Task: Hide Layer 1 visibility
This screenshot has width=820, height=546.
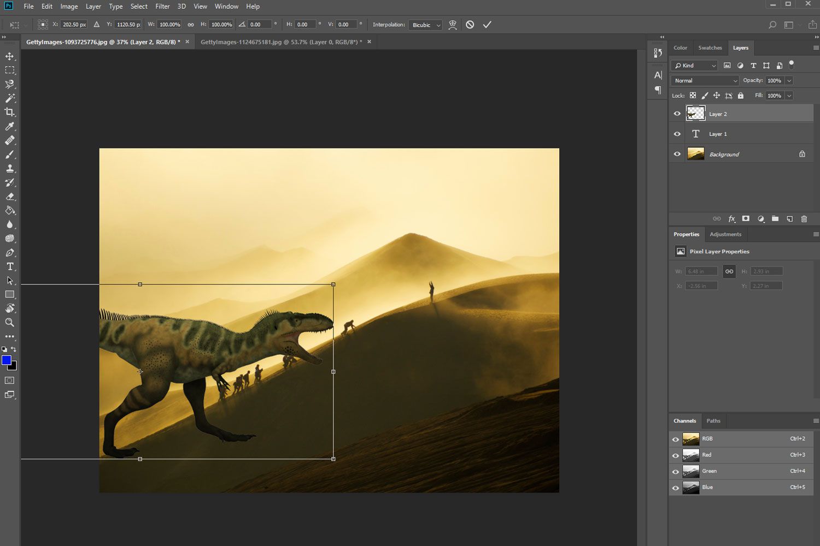Action: click(x=677, y=134)
